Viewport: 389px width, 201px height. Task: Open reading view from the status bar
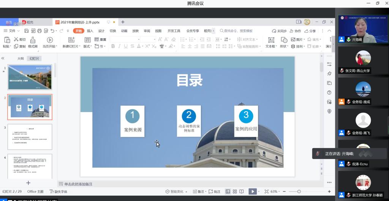(x=242, y=192)
